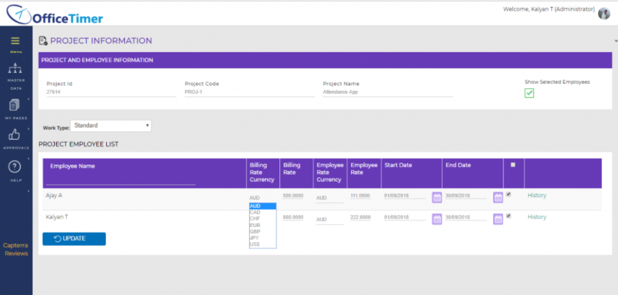The height and width of the screenshot is (295, 618).
Task: Select CAD in the currency list
Action: (x=263, y=213)
